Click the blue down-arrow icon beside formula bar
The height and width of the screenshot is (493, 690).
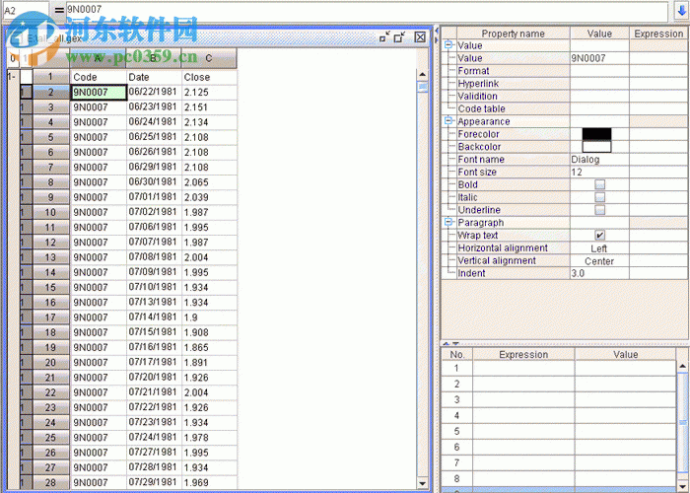[680, 9]
